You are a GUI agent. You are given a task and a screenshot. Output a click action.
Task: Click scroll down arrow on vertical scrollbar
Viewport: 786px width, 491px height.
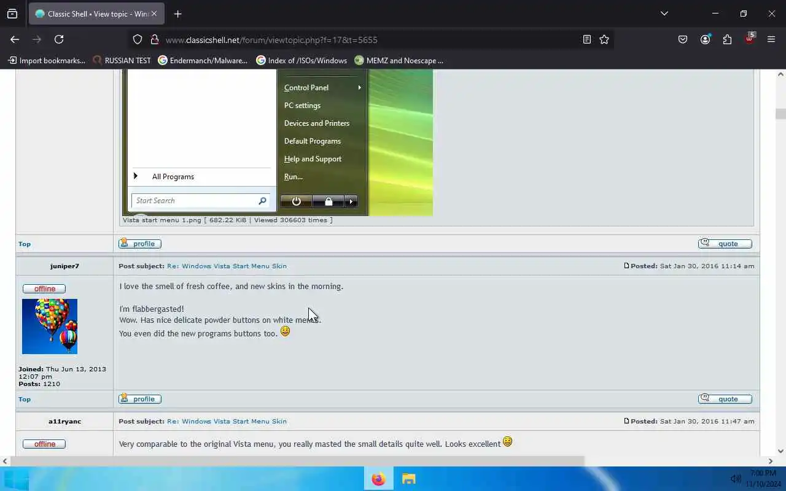coord(780,451)
